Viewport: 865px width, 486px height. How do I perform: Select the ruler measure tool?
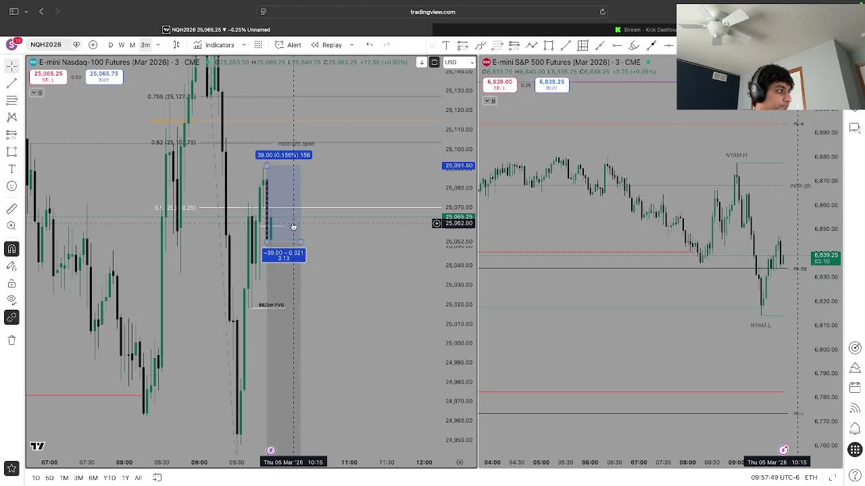[x=11, y=209]
